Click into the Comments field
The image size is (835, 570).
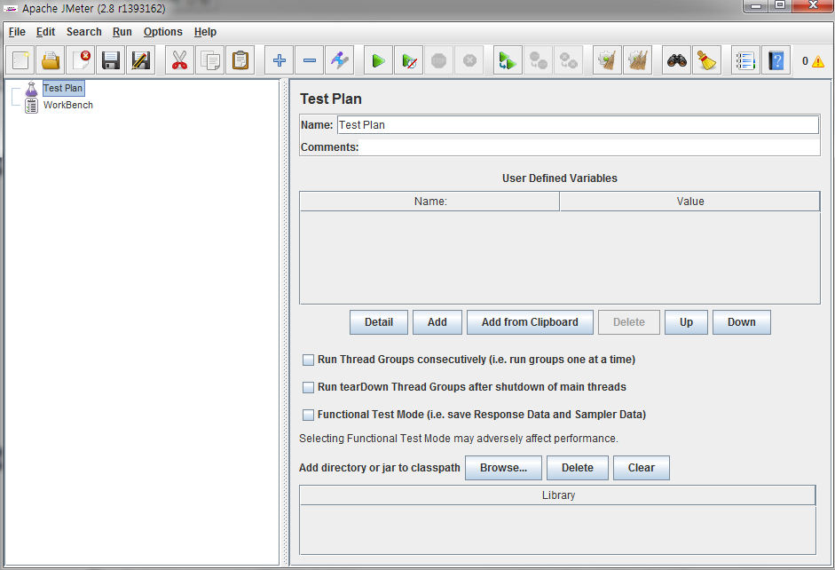click(589, 147)
